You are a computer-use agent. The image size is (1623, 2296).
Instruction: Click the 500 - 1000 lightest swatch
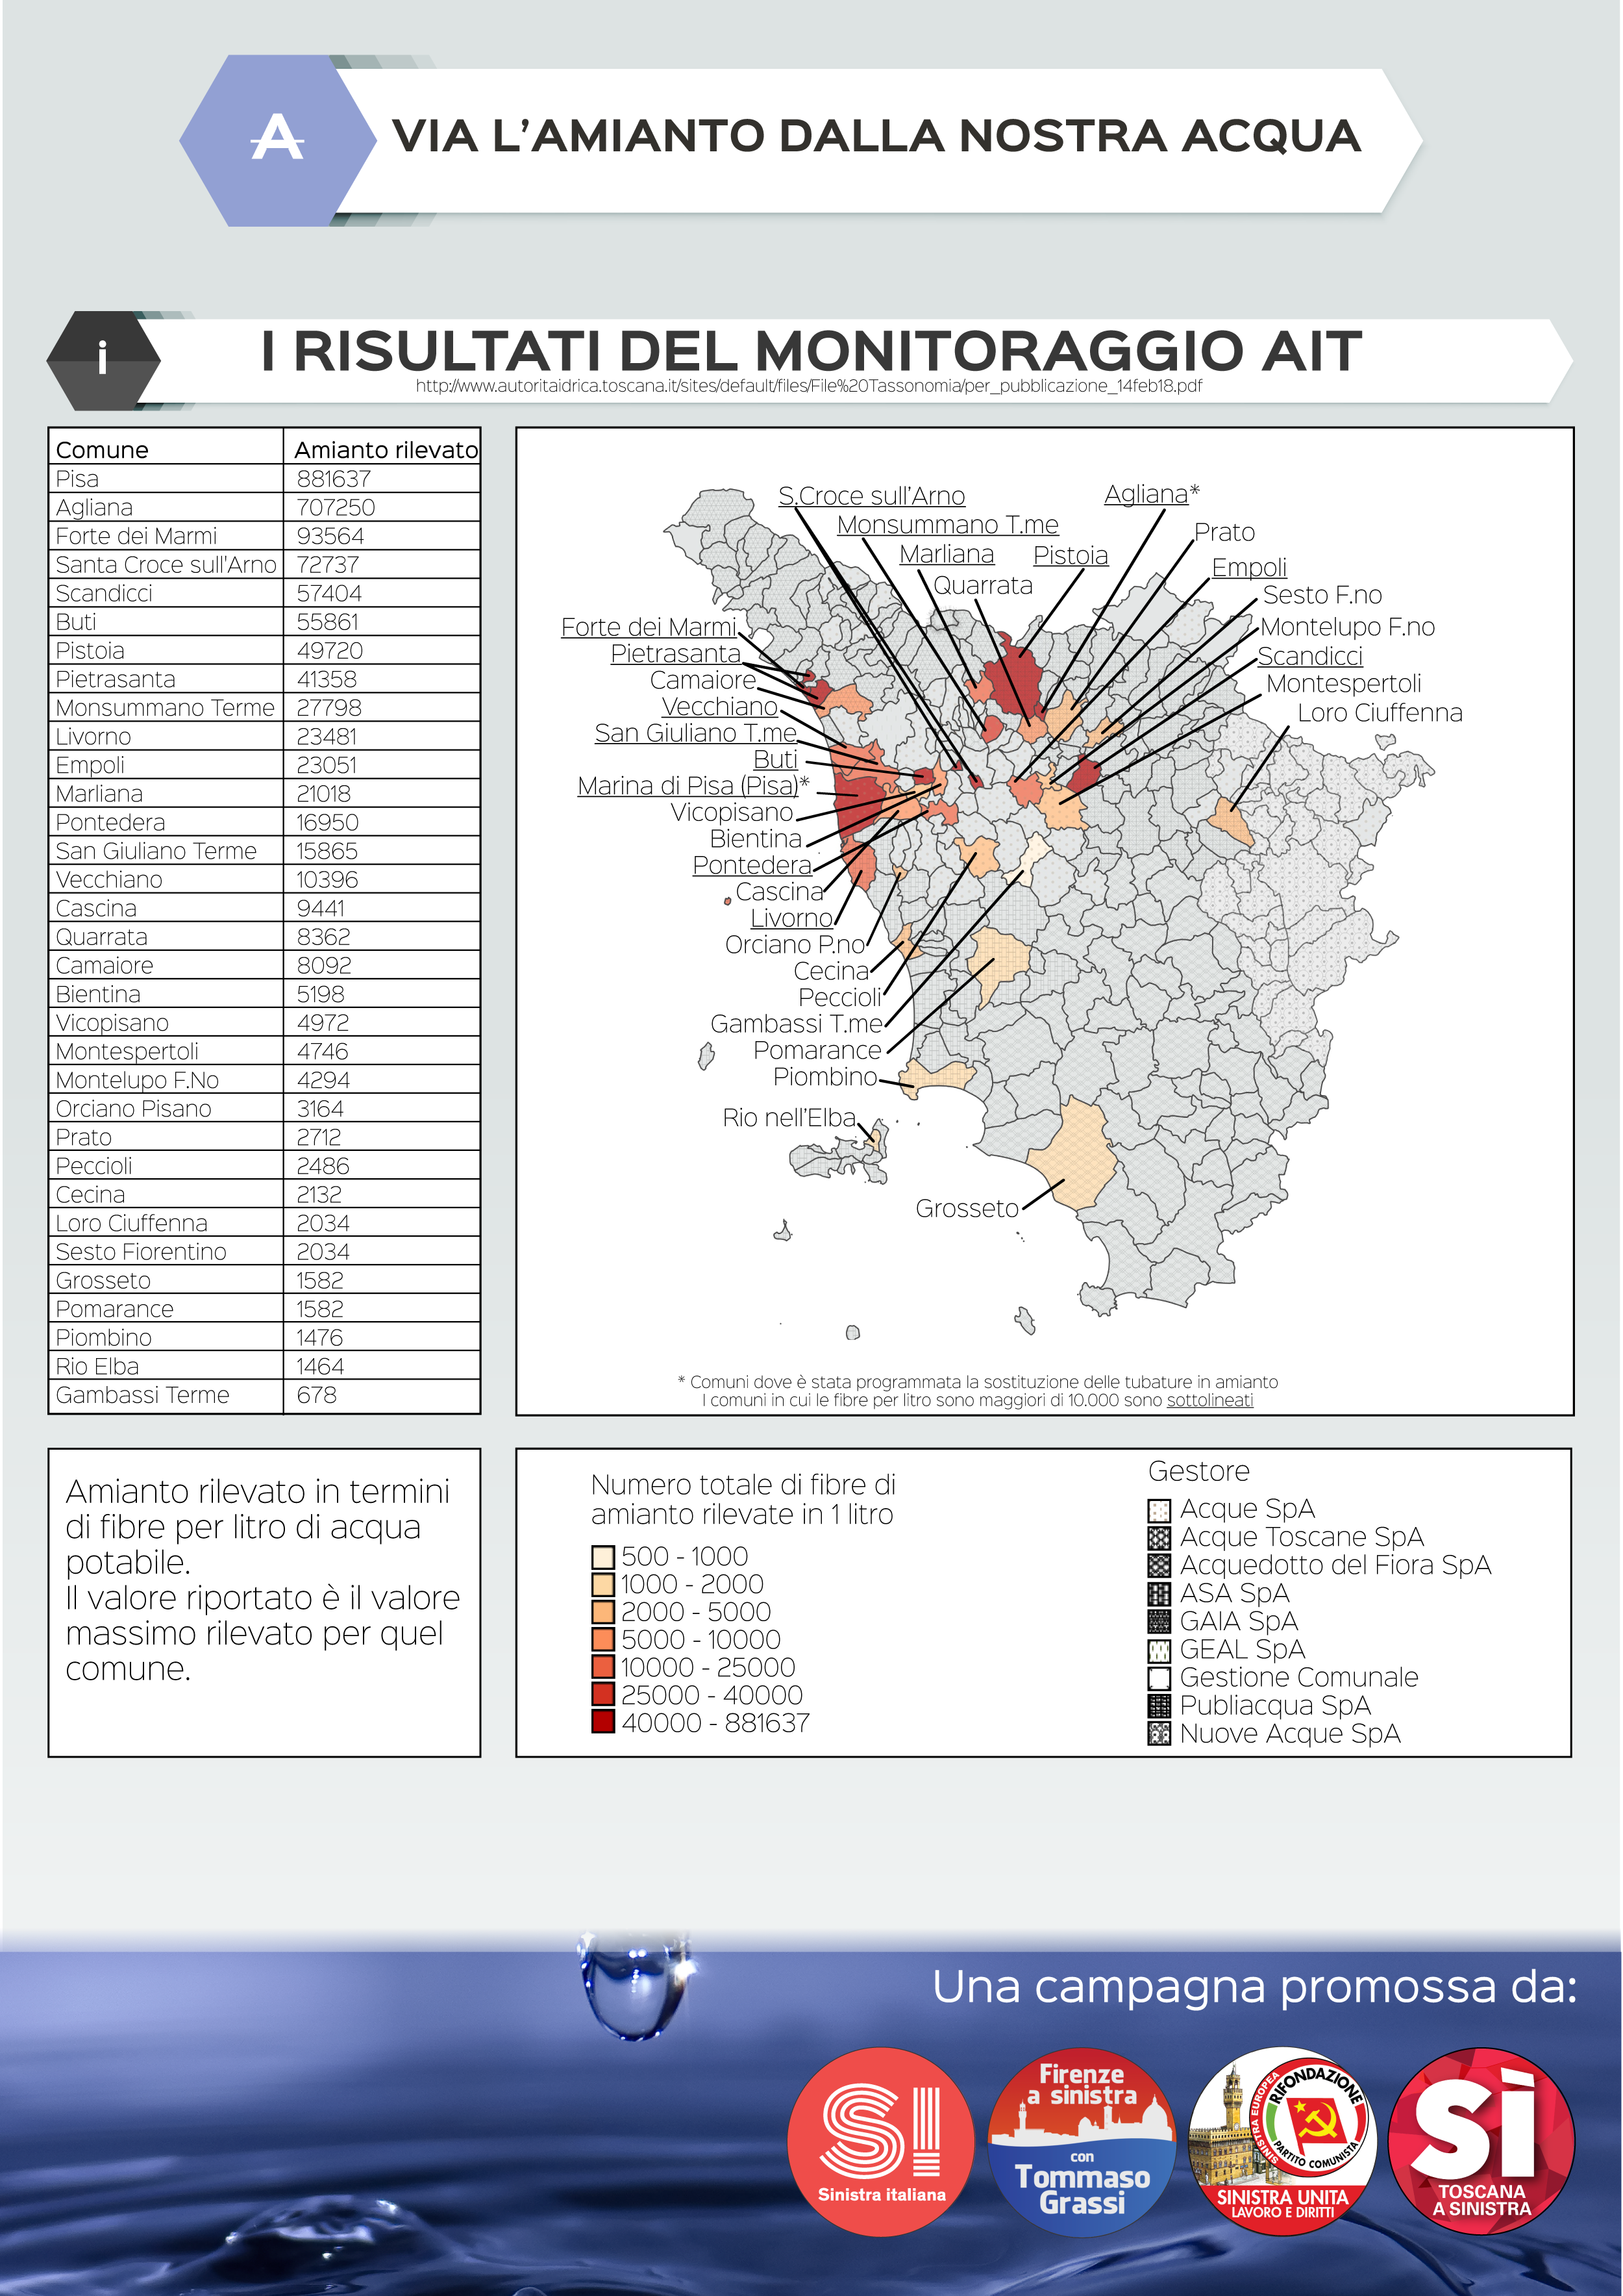click(x=602, y=1557)
